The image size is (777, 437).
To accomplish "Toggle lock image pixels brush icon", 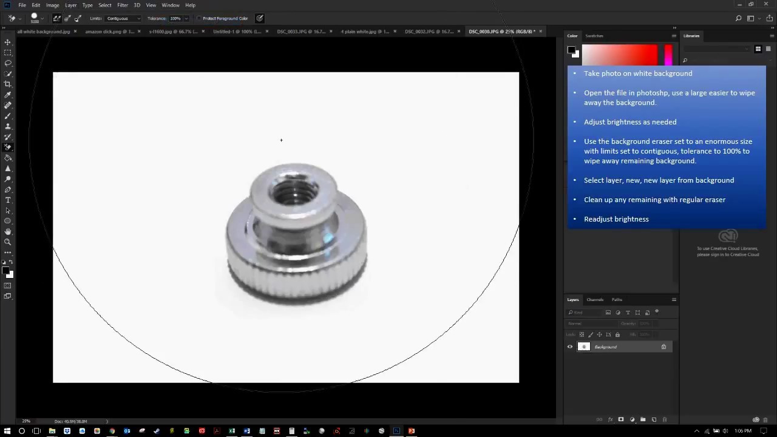I will (x=591, y=334).
